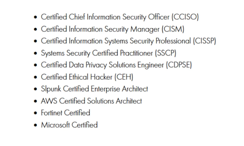The width and height of the screenshot is (244, 146).
Task: Click the (CCISO) acronym
Action: pos(185,17)
